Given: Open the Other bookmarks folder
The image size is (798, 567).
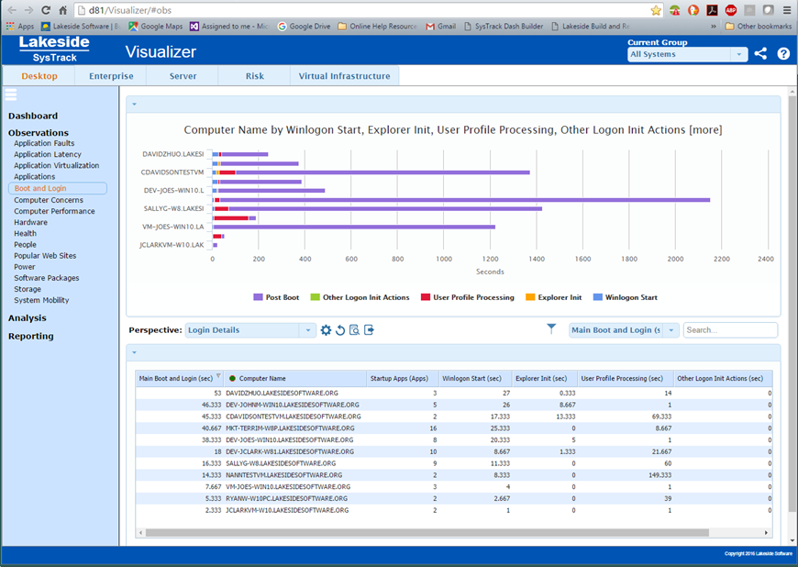Looking at the screenshot, I should click(759, 26).
